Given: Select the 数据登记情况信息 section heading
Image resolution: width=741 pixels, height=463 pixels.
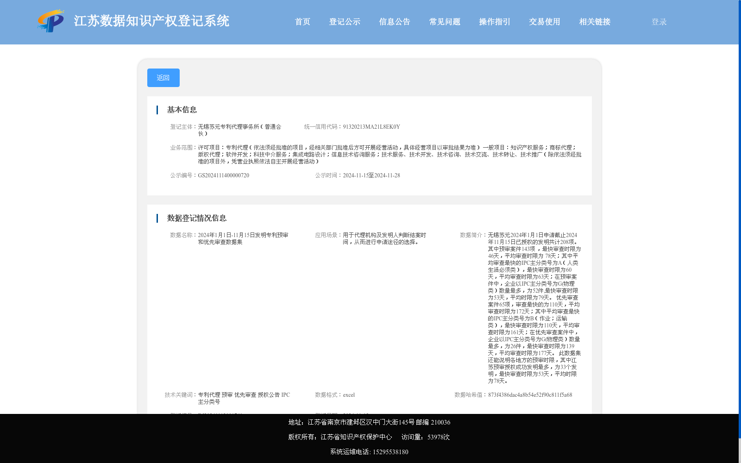Looking at the screenshot, I should click(197, 218).
